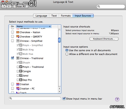Click the Wubi Xing icon
This screenshot has height=109, width=126.
(x=21, y=50)
